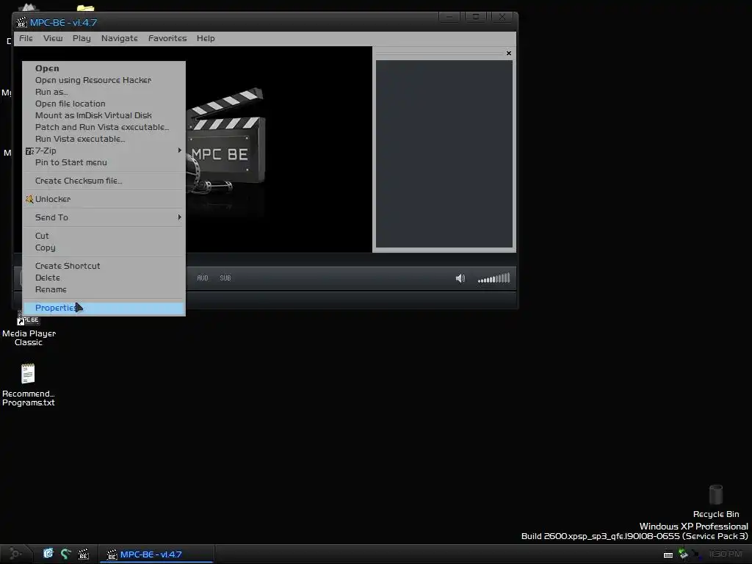Click green network icon in system tray

tap(683, 554)
